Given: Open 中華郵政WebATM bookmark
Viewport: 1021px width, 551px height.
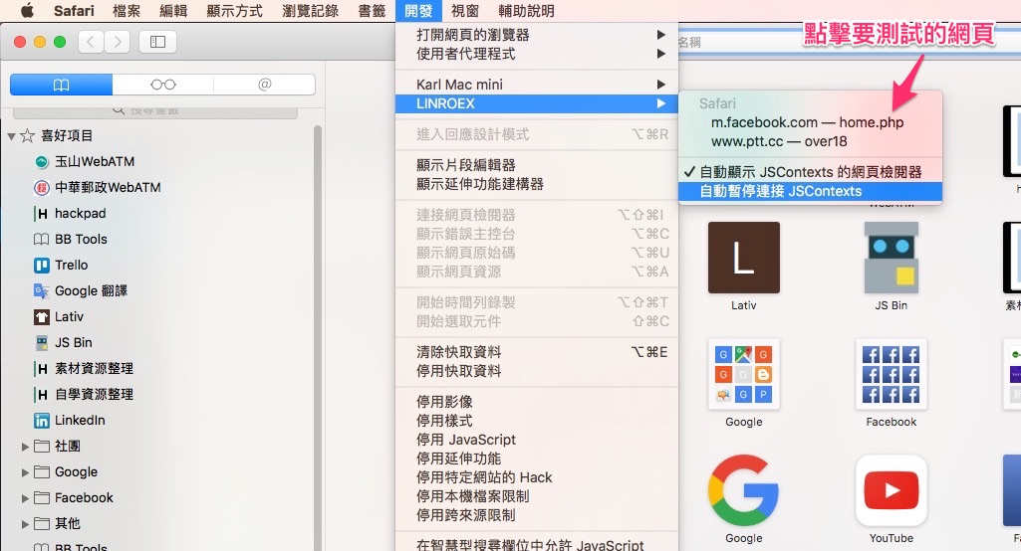Looking at the screenshot, I should 97,187.
